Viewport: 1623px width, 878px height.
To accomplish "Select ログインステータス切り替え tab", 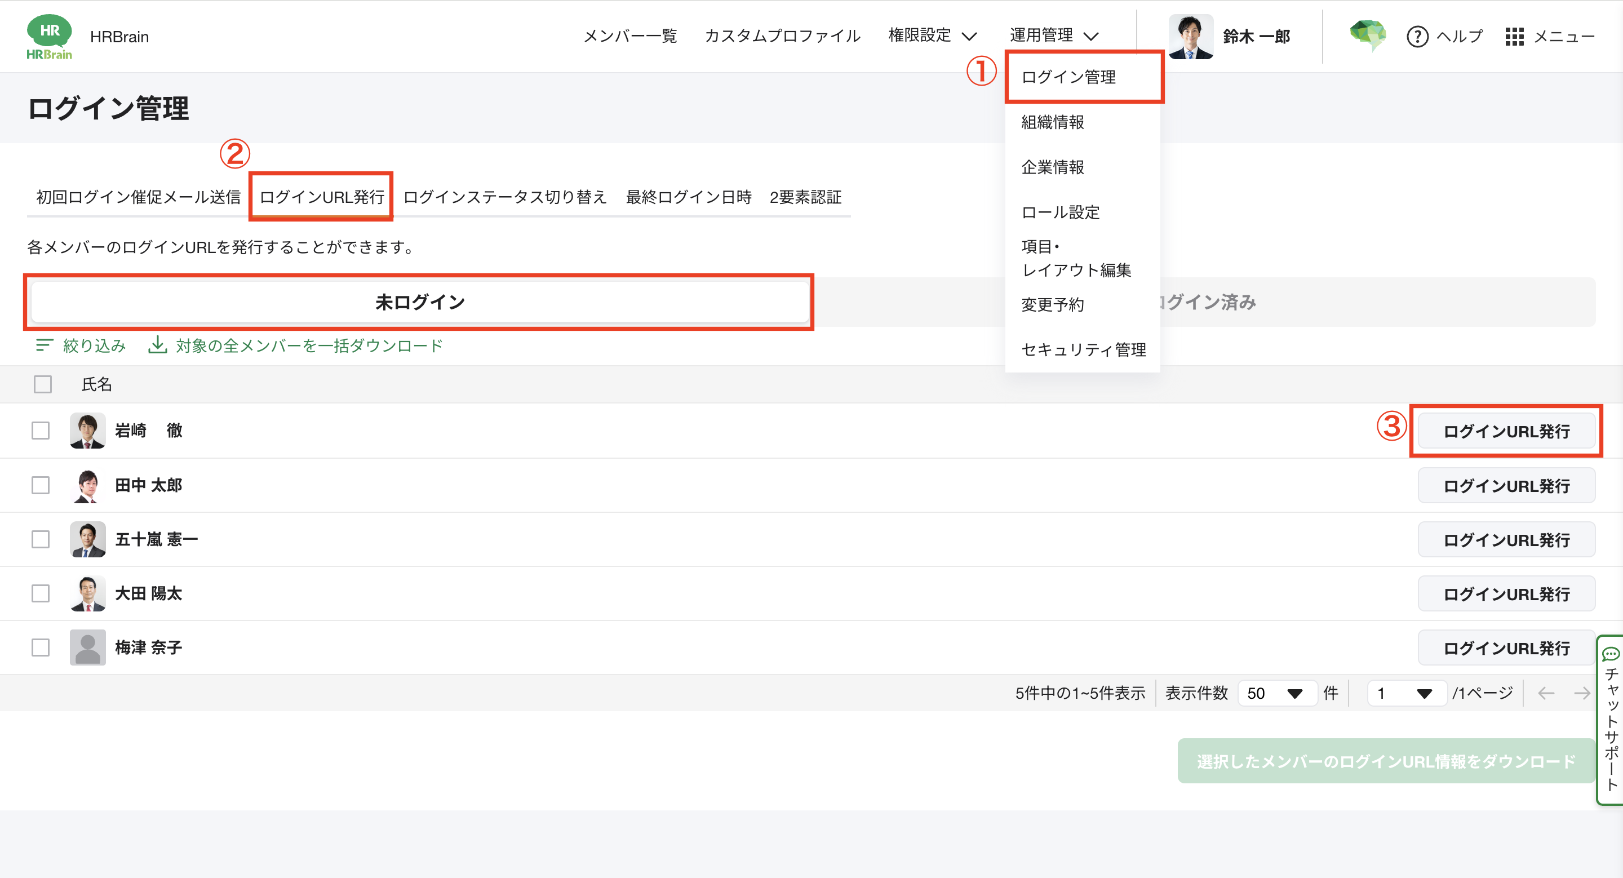I will [x=505, y=197].
